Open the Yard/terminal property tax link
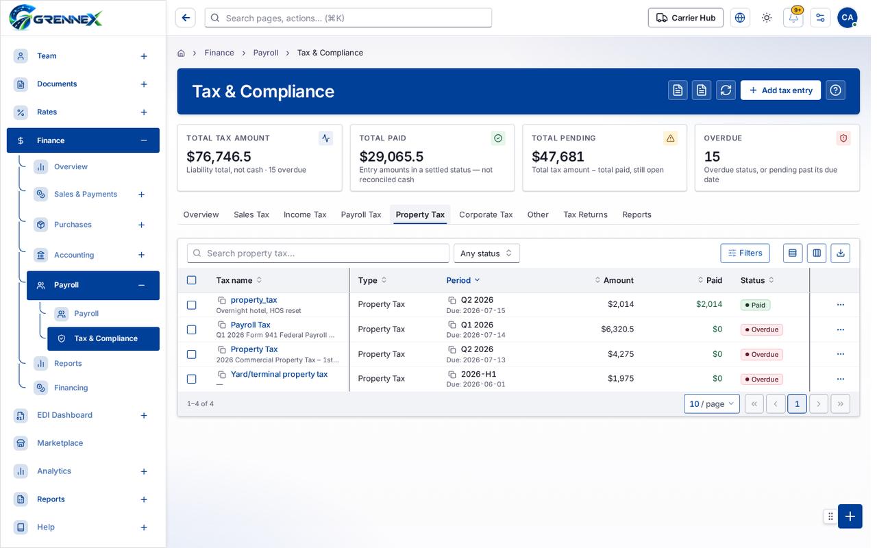This screenshot has height=548, width=877. click(x=279, y=374)
